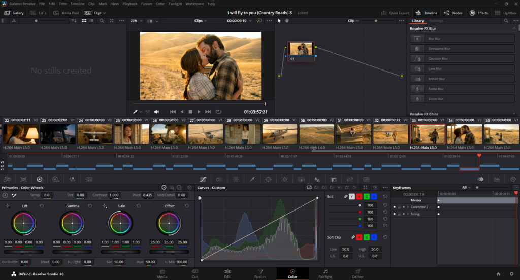This screenshot has height=280, width=520.
Task: Search the effects library
Action: 506,21
